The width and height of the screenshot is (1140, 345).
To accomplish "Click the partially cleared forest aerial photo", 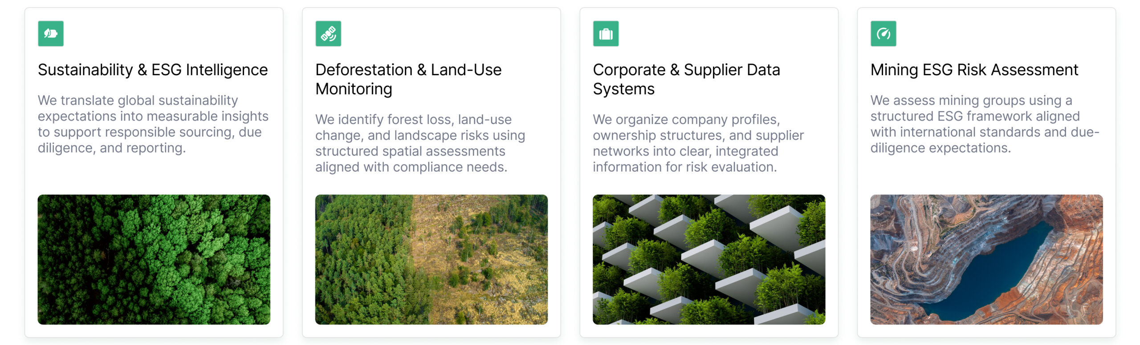I will click(x=431, y=259).
